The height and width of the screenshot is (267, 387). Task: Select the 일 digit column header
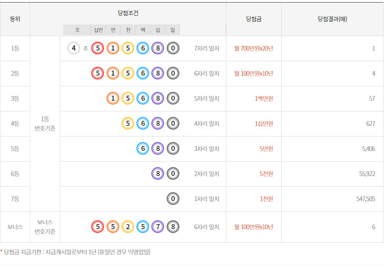(x=173, y=30)
